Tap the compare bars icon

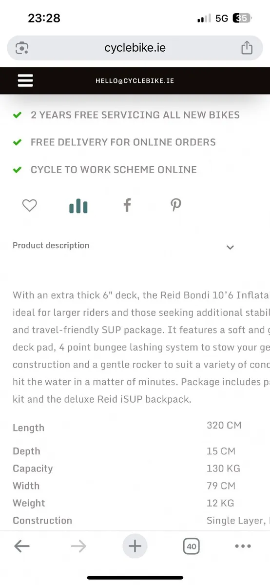point(78,206)
